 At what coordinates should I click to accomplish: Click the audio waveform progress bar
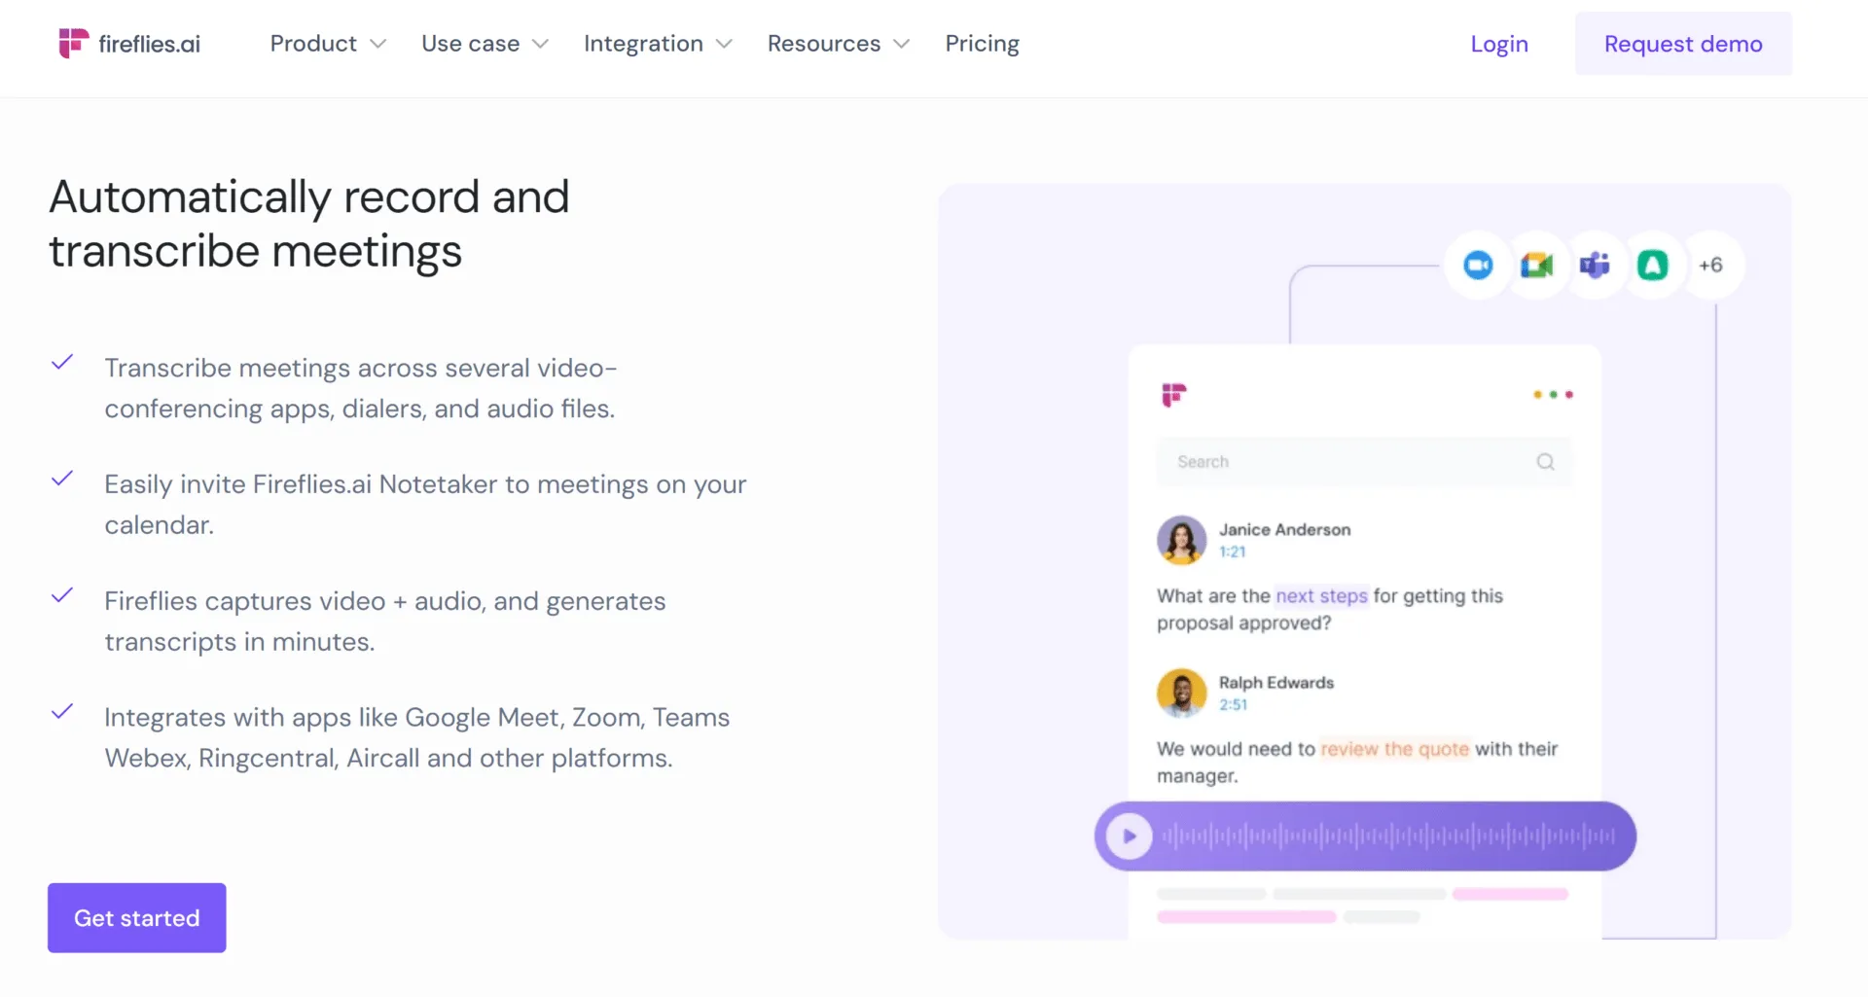[x=1388, y=837]
